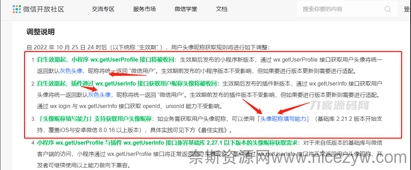Screen dimensions: 411x170
Task: Go to the 微信学堂 section
Action: pyautogui.click(x=186, y=9)
